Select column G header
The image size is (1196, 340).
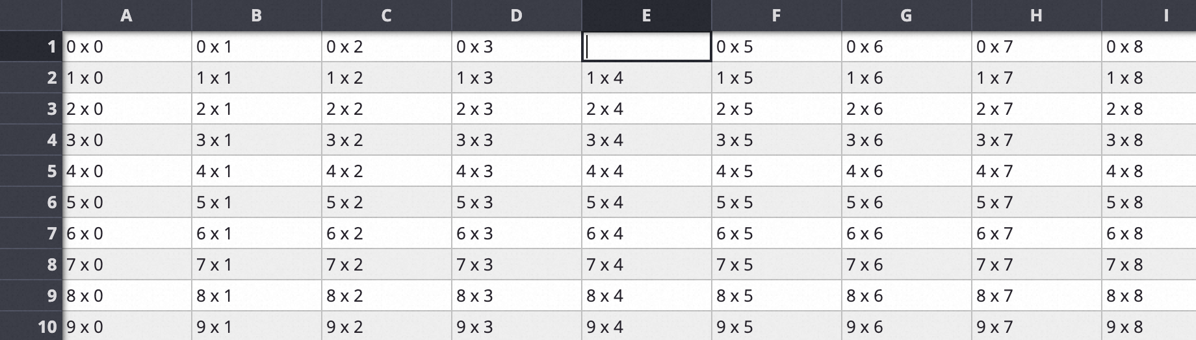click(906, 16)
